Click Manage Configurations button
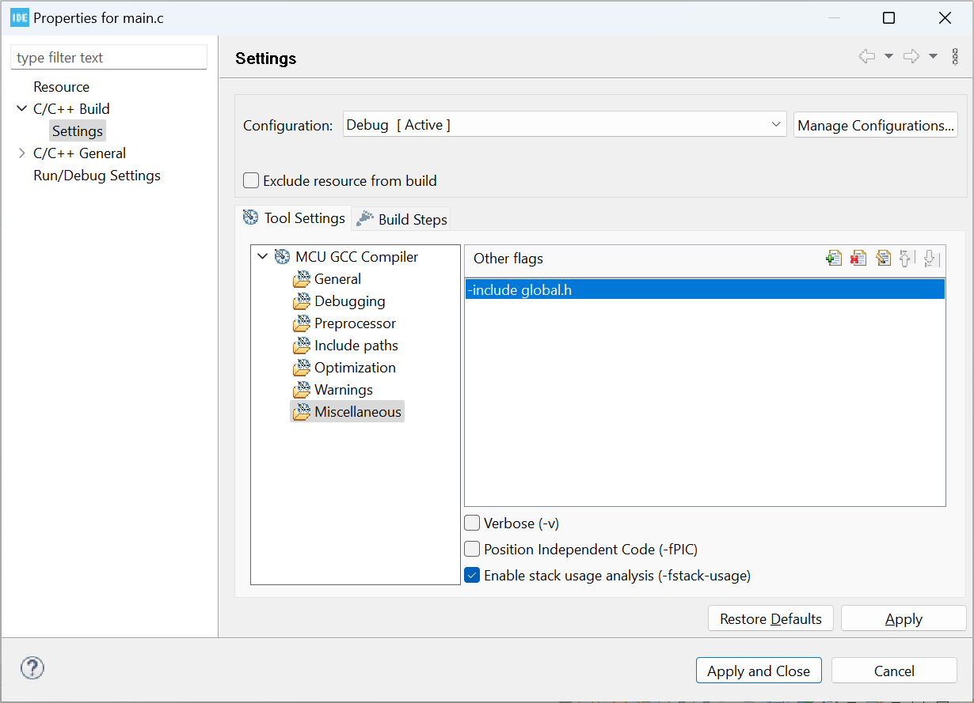 pyautogui.click(x=876, y=125)
